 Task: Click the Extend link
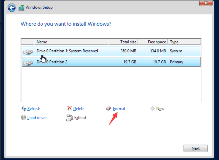click(80, 118)
